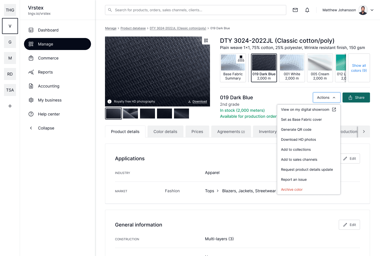The width and height of the screenshot is (380, 256).
Task: Open the Prices tab
Action: (x=197, y=131)
